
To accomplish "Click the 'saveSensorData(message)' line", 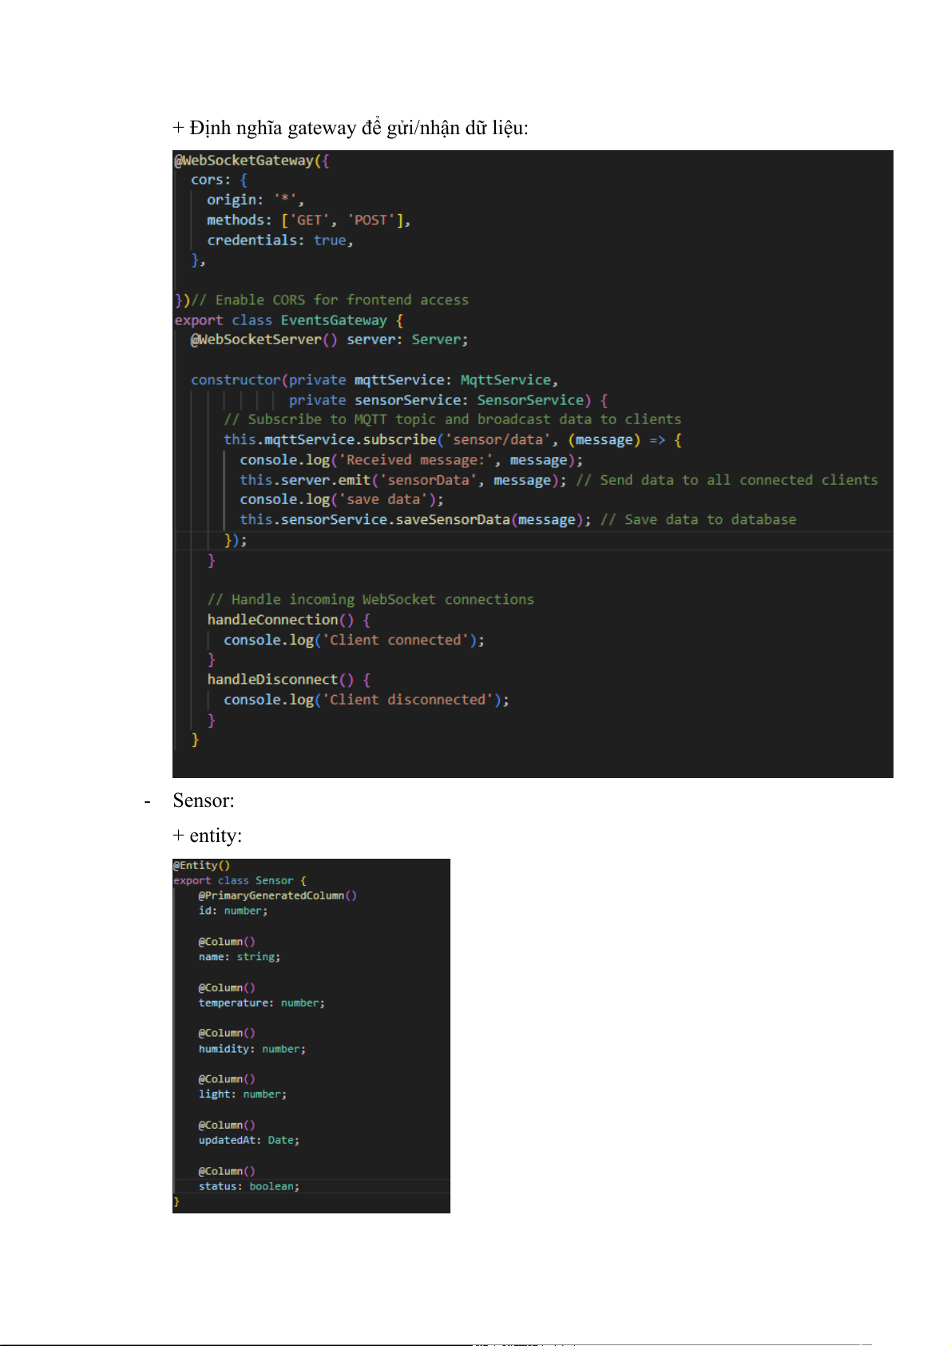I will (x=414, y=520).
